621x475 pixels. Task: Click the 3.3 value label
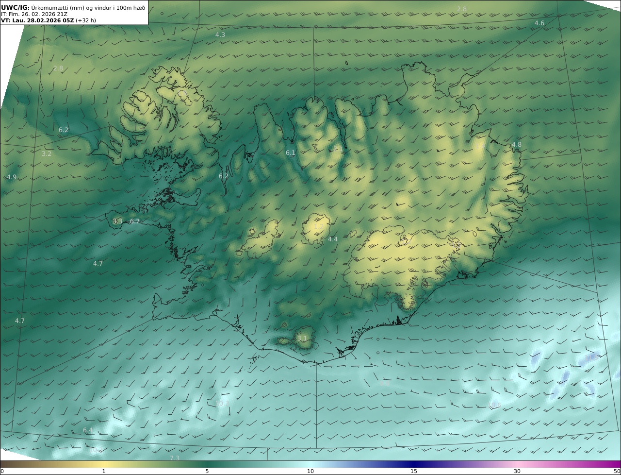pyautogui.click(x=117, y=221)
